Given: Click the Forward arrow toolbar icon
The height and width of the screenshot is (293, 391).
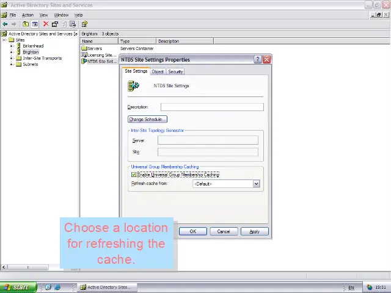Looking at the screenshot, I should click(14, 24).
